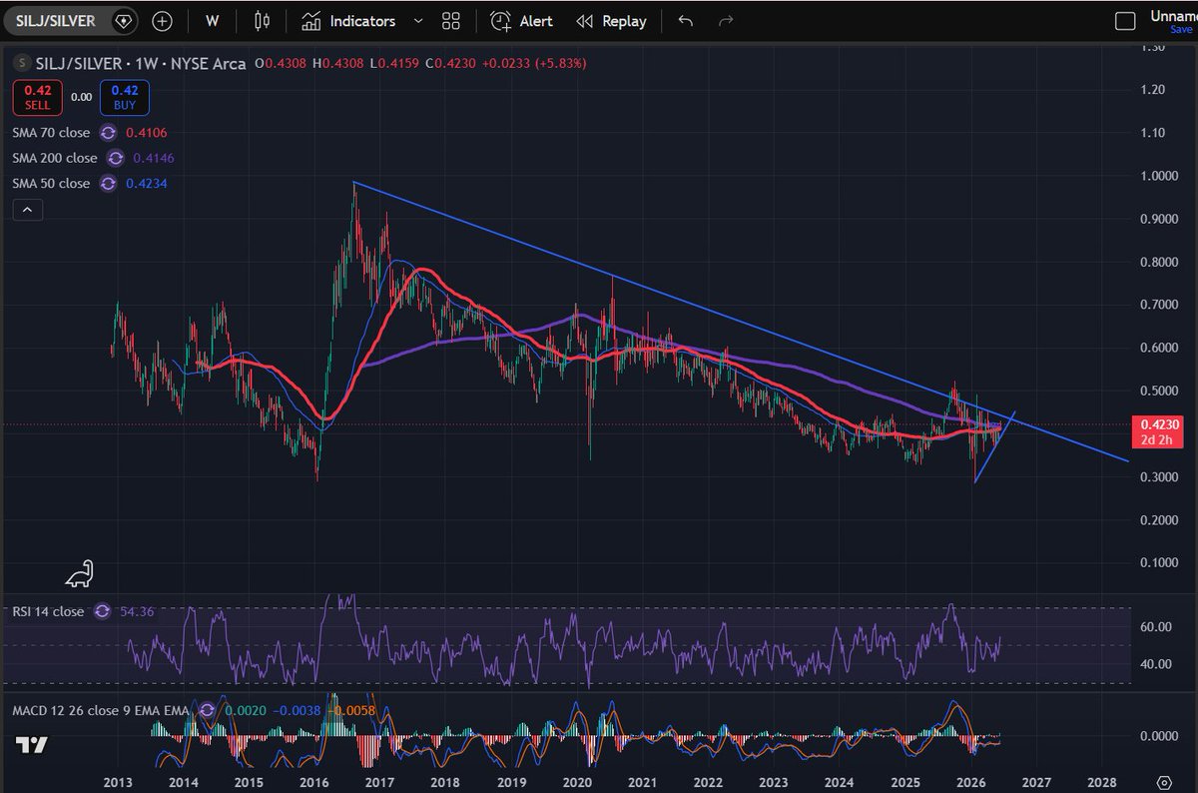Click the 2016 label on time axis
Viewport: 1198px width, 793px height.
(x=314, y=782)
